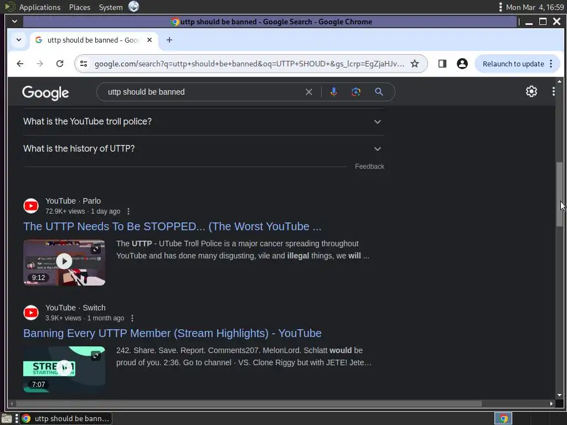Open the Chrome profile avatar

point(462,64)
